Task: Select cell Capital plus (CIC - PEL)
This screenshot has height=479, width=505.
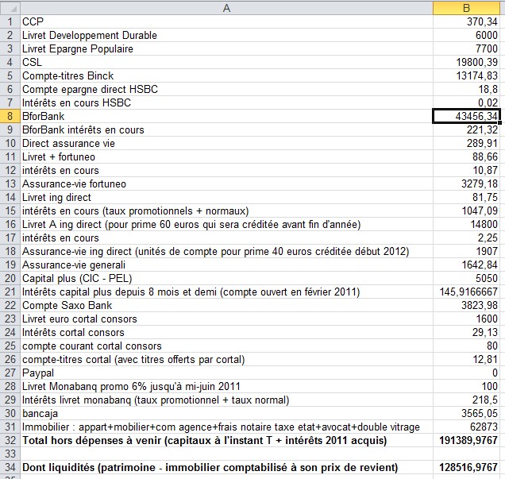Action: point(226,278)
